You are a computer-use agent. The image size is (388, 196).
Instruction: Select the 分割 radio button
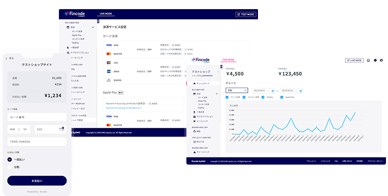point(10,167)
